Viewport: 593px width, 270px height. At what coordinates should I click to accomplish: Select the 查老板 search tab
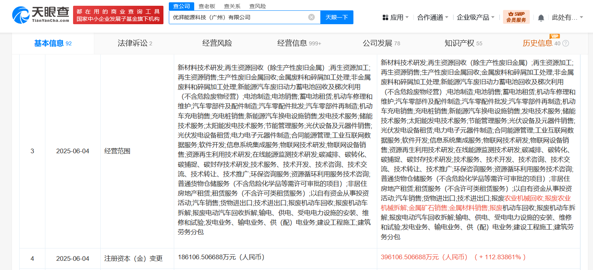point(207,6)
